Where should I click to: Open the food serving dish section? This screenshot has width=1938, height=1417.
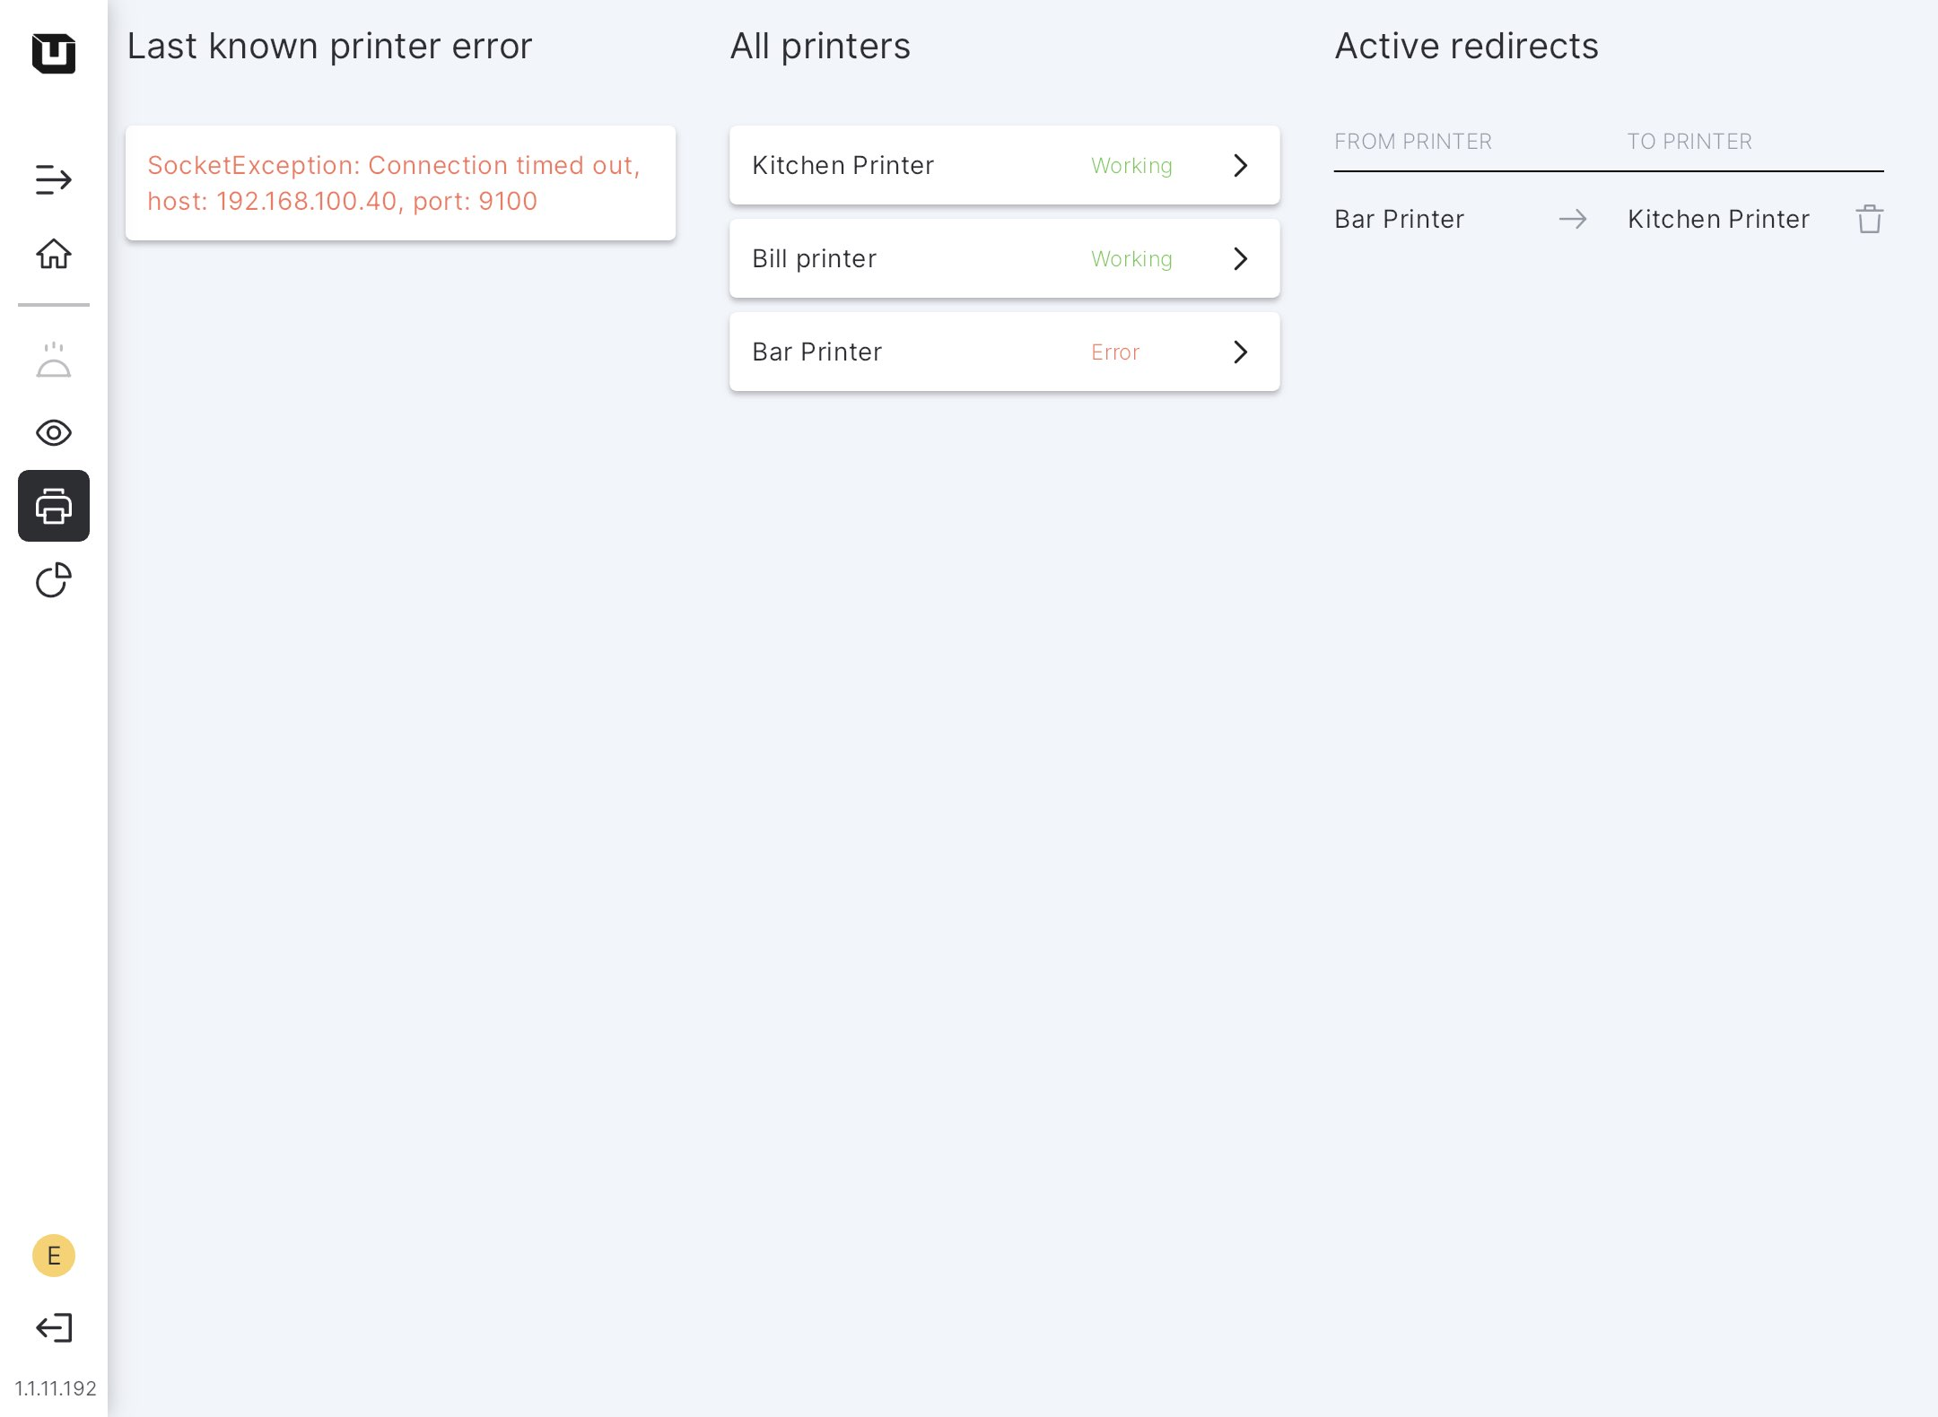54,361
